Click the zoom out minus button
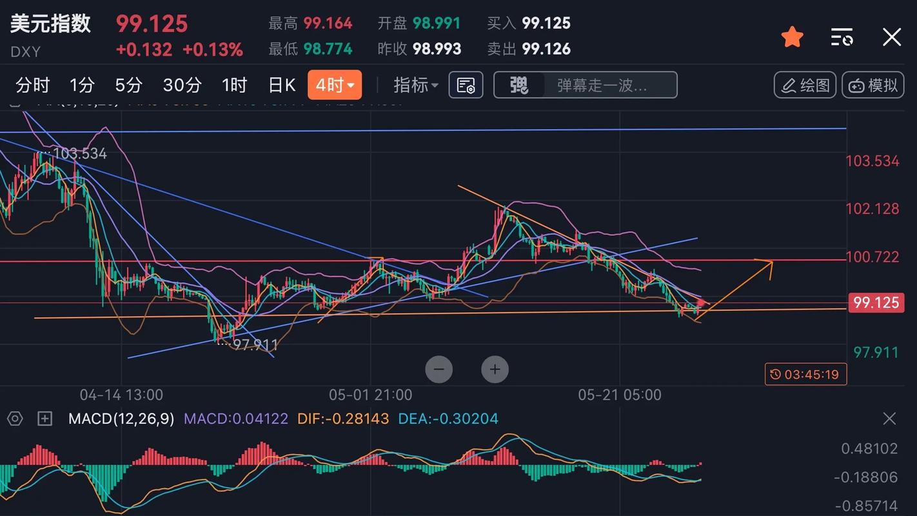Image resolution: width=917 pixels, height=516 pixels. [x=439, y=370]
